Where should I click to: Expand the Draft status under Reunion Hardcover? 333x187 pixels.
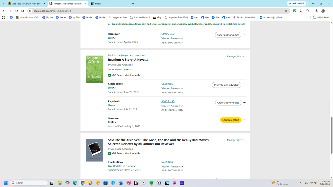[112, 122]
